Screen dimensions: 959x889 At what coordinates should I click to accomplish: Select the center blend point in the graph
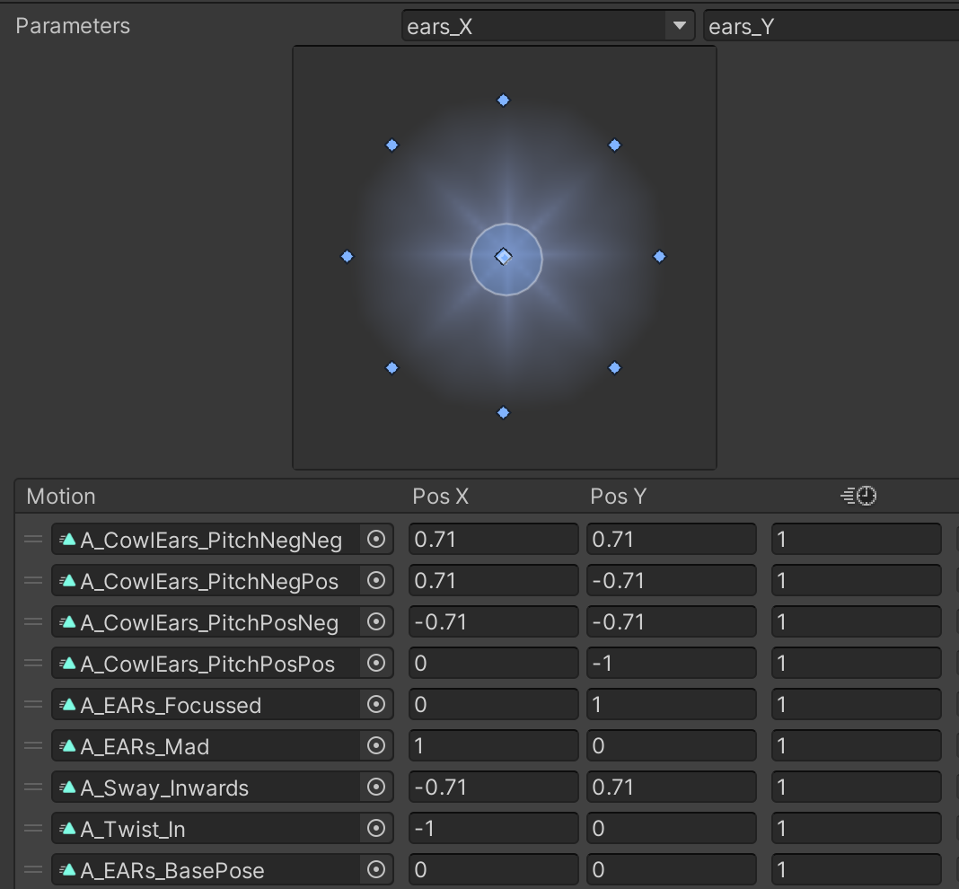(x=504, y=257)
